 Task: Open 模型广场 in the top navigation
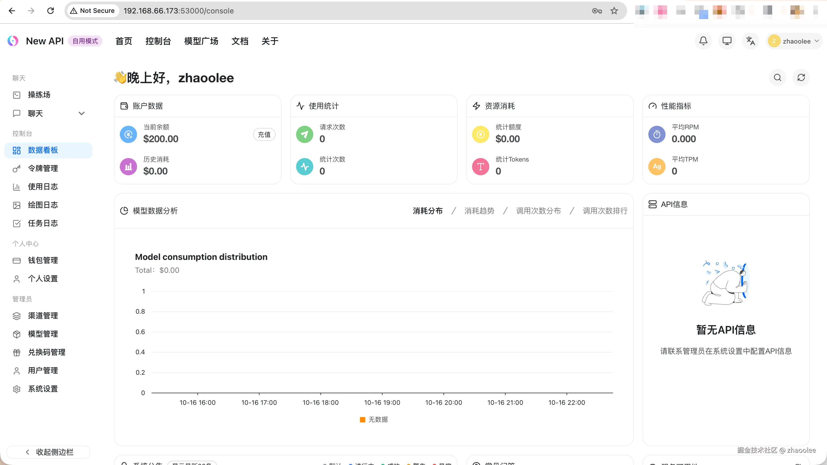201,41
